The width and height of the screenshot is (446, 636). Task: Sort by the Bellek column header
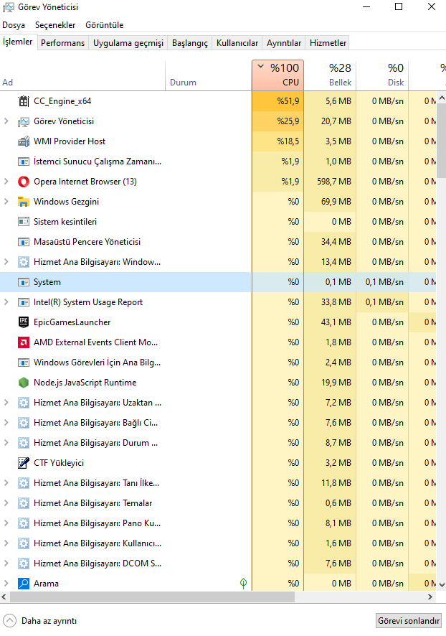coord(330,75)
